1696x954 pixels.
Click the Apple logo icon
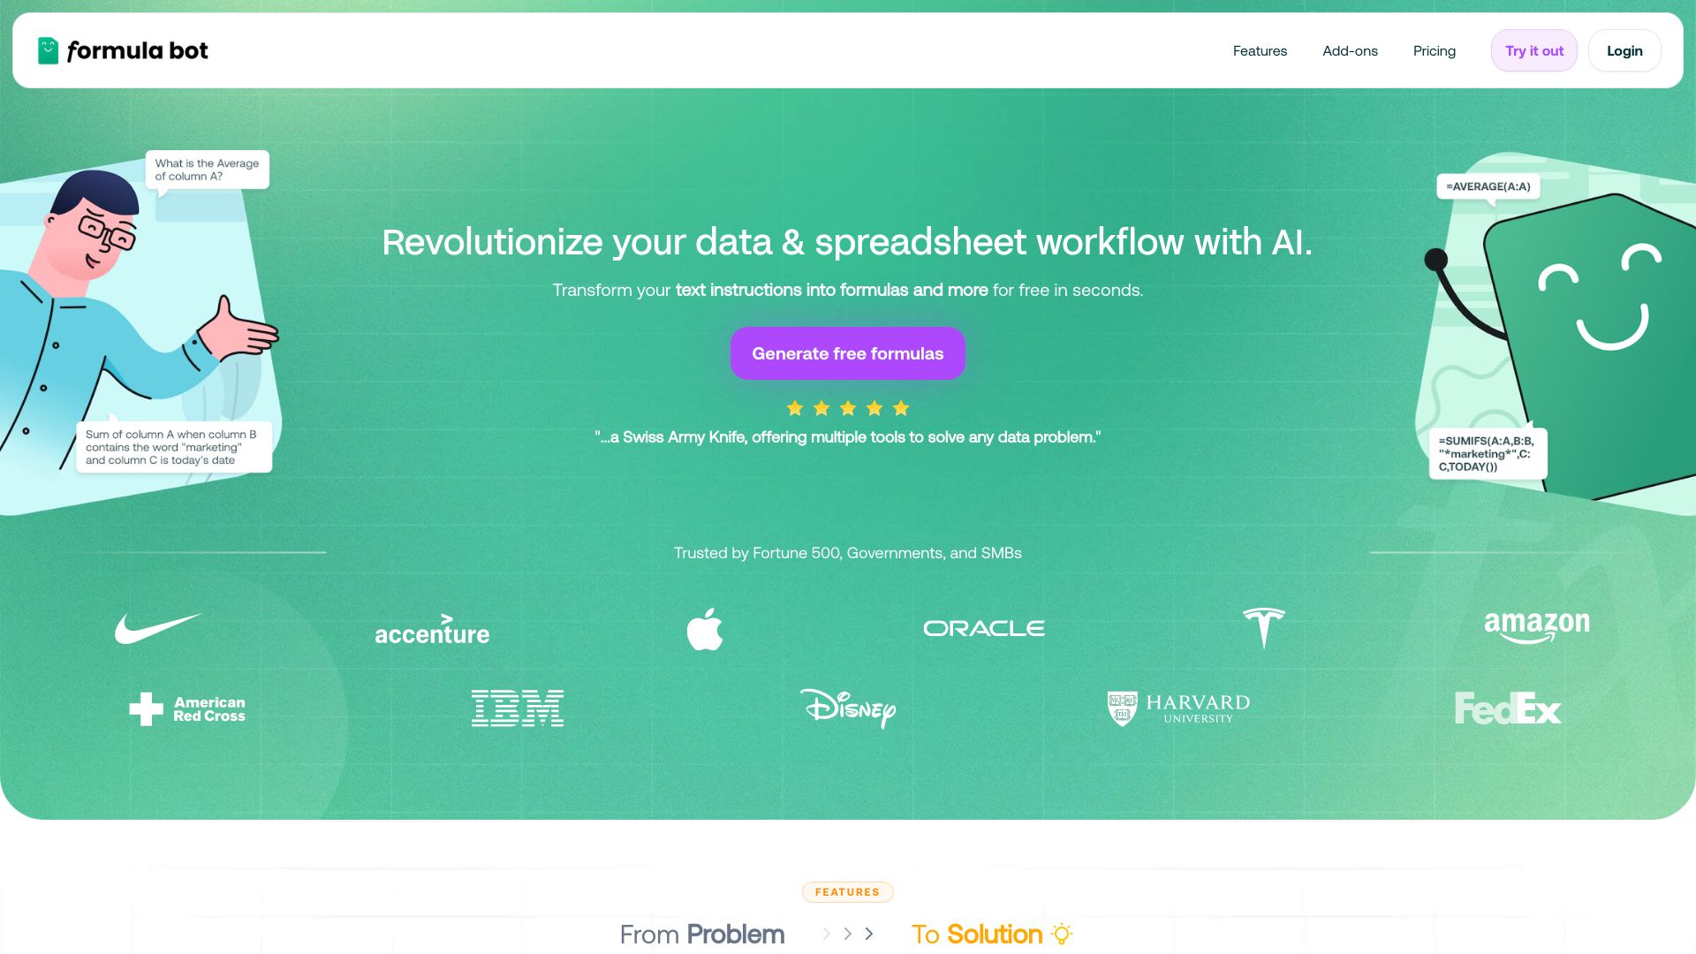[705, 628]
